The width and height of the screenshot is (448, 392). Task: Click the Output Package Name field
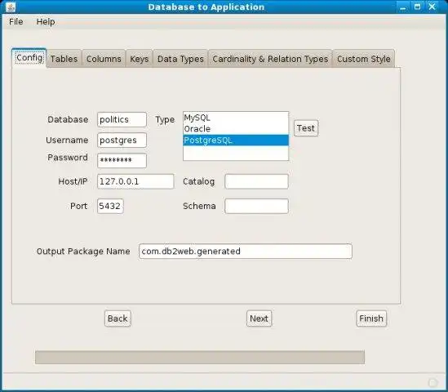coord(246,251)
